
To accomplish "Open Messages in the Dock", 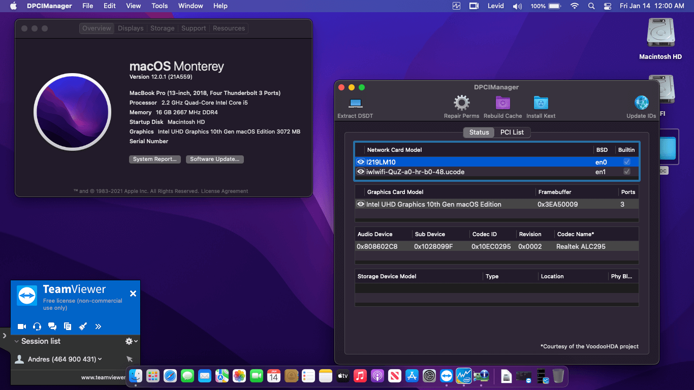I will pyautogui.click(x=187, y=376).
